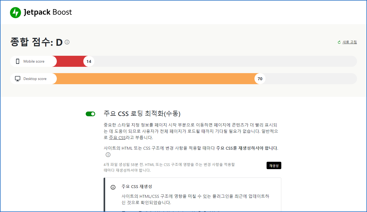
Task: Click the monitor icon on Desktop score
Action: pyautogui.click(x=17, y=78)
